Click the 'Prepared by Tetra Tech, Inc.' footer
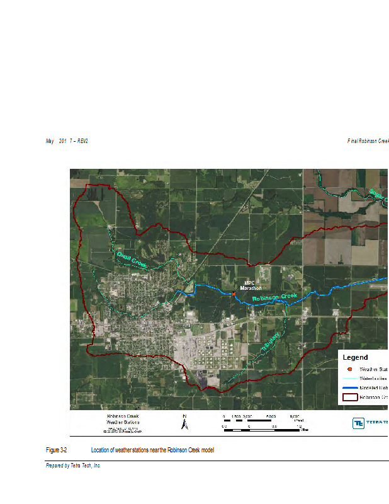This screenshot has width=389, height=504. point(73,466)
